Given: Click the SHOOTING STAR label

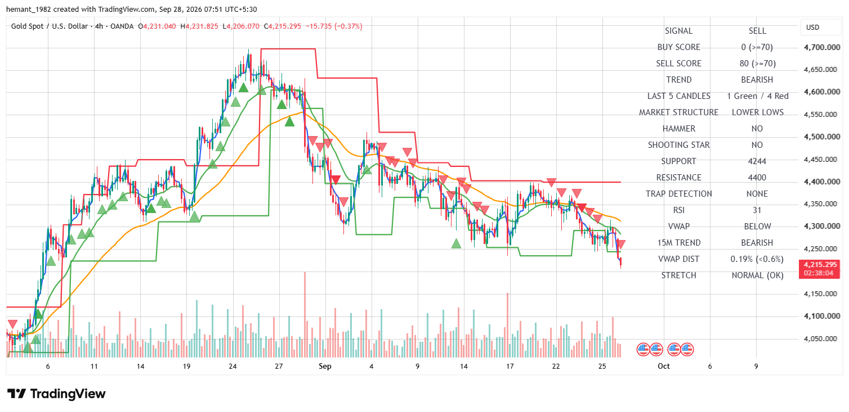Looking at the screenshot, I should (x=679, y=145).
